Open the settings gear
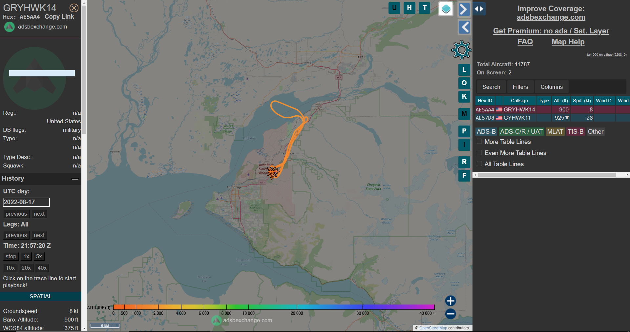630x332 pixels. [461, 50]
